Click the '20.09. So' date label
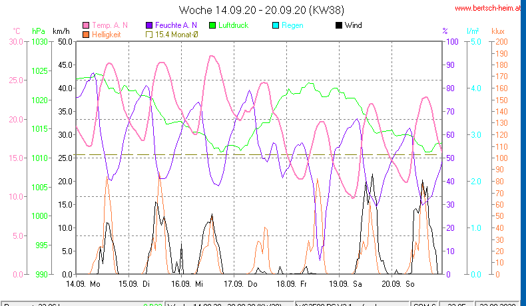 pos(398,284)
